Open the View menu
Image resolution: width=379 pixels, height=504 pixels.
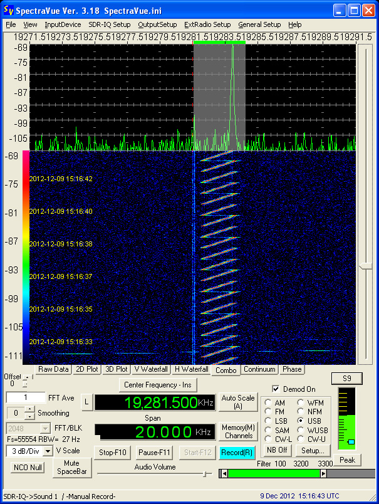(30, 24)
